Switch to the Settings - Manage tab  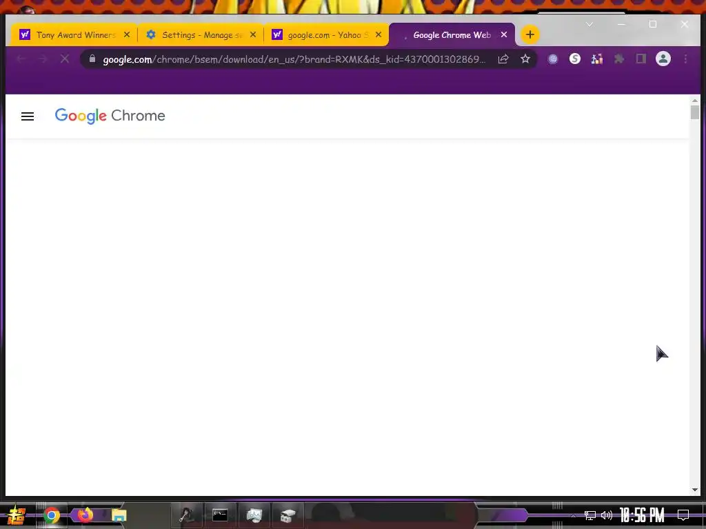(201, 34)
